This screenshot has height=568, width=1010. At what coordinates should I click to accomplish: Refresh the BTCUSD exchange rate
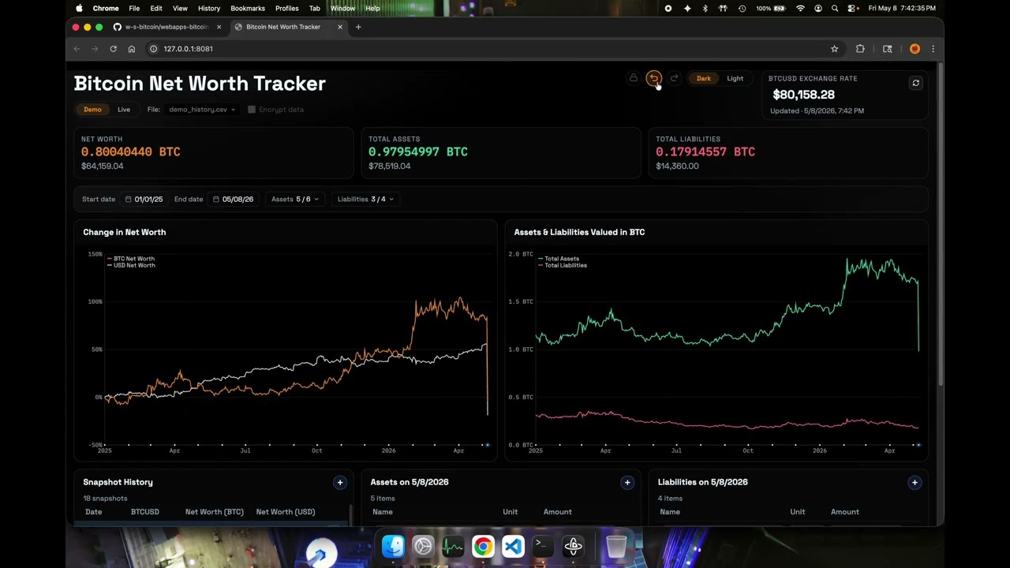point(915,83)
